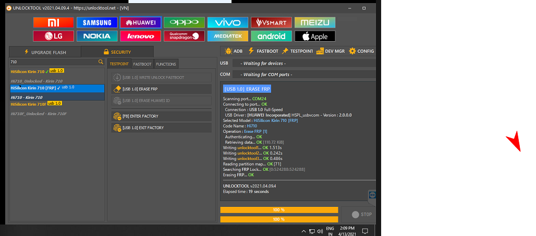Image resolution: width=536 pixels, height=236 pixels.
Task: Select the Lenovo brand tile
Action: pyautogui.click(x=140, y=36)
